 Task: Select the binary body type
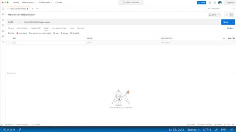click(x=64, y=33)
